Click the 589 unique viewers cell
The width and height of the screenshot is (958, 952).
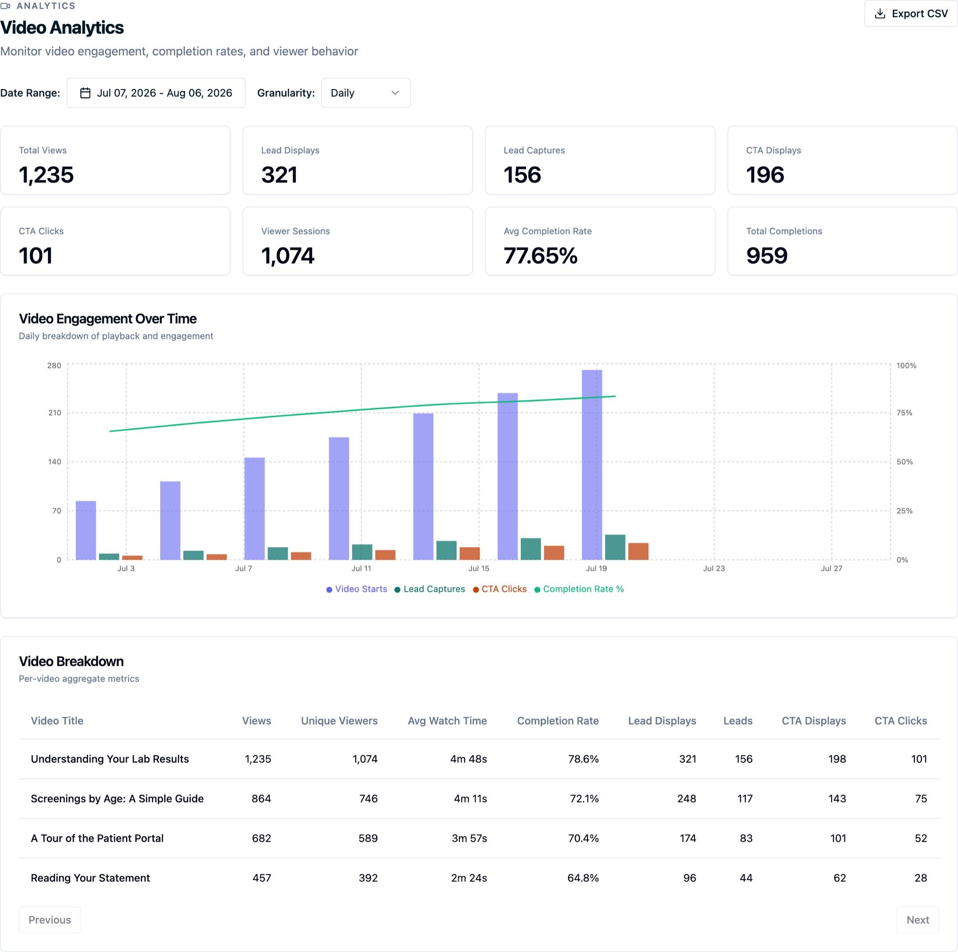pyautogui.click(x=368, y=838)
